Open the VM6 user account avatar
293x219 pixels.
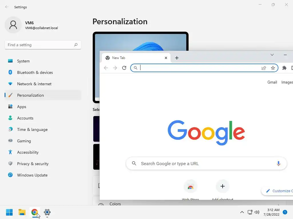click(13, 25)
